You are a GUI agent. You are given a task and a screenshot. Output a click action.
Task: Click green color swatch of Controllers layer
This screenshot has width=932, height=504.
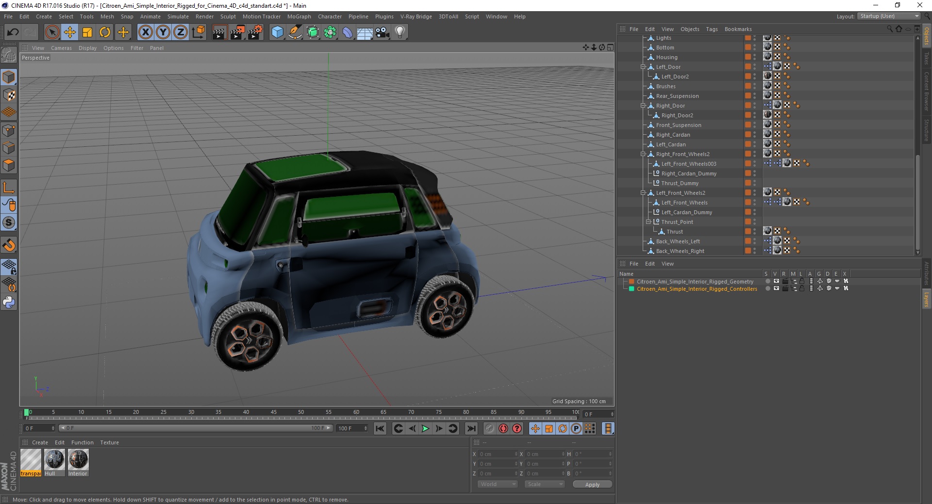632,288
